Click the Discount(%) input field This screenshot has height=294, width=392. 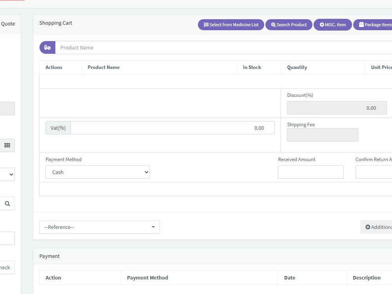tap(337, 108)
